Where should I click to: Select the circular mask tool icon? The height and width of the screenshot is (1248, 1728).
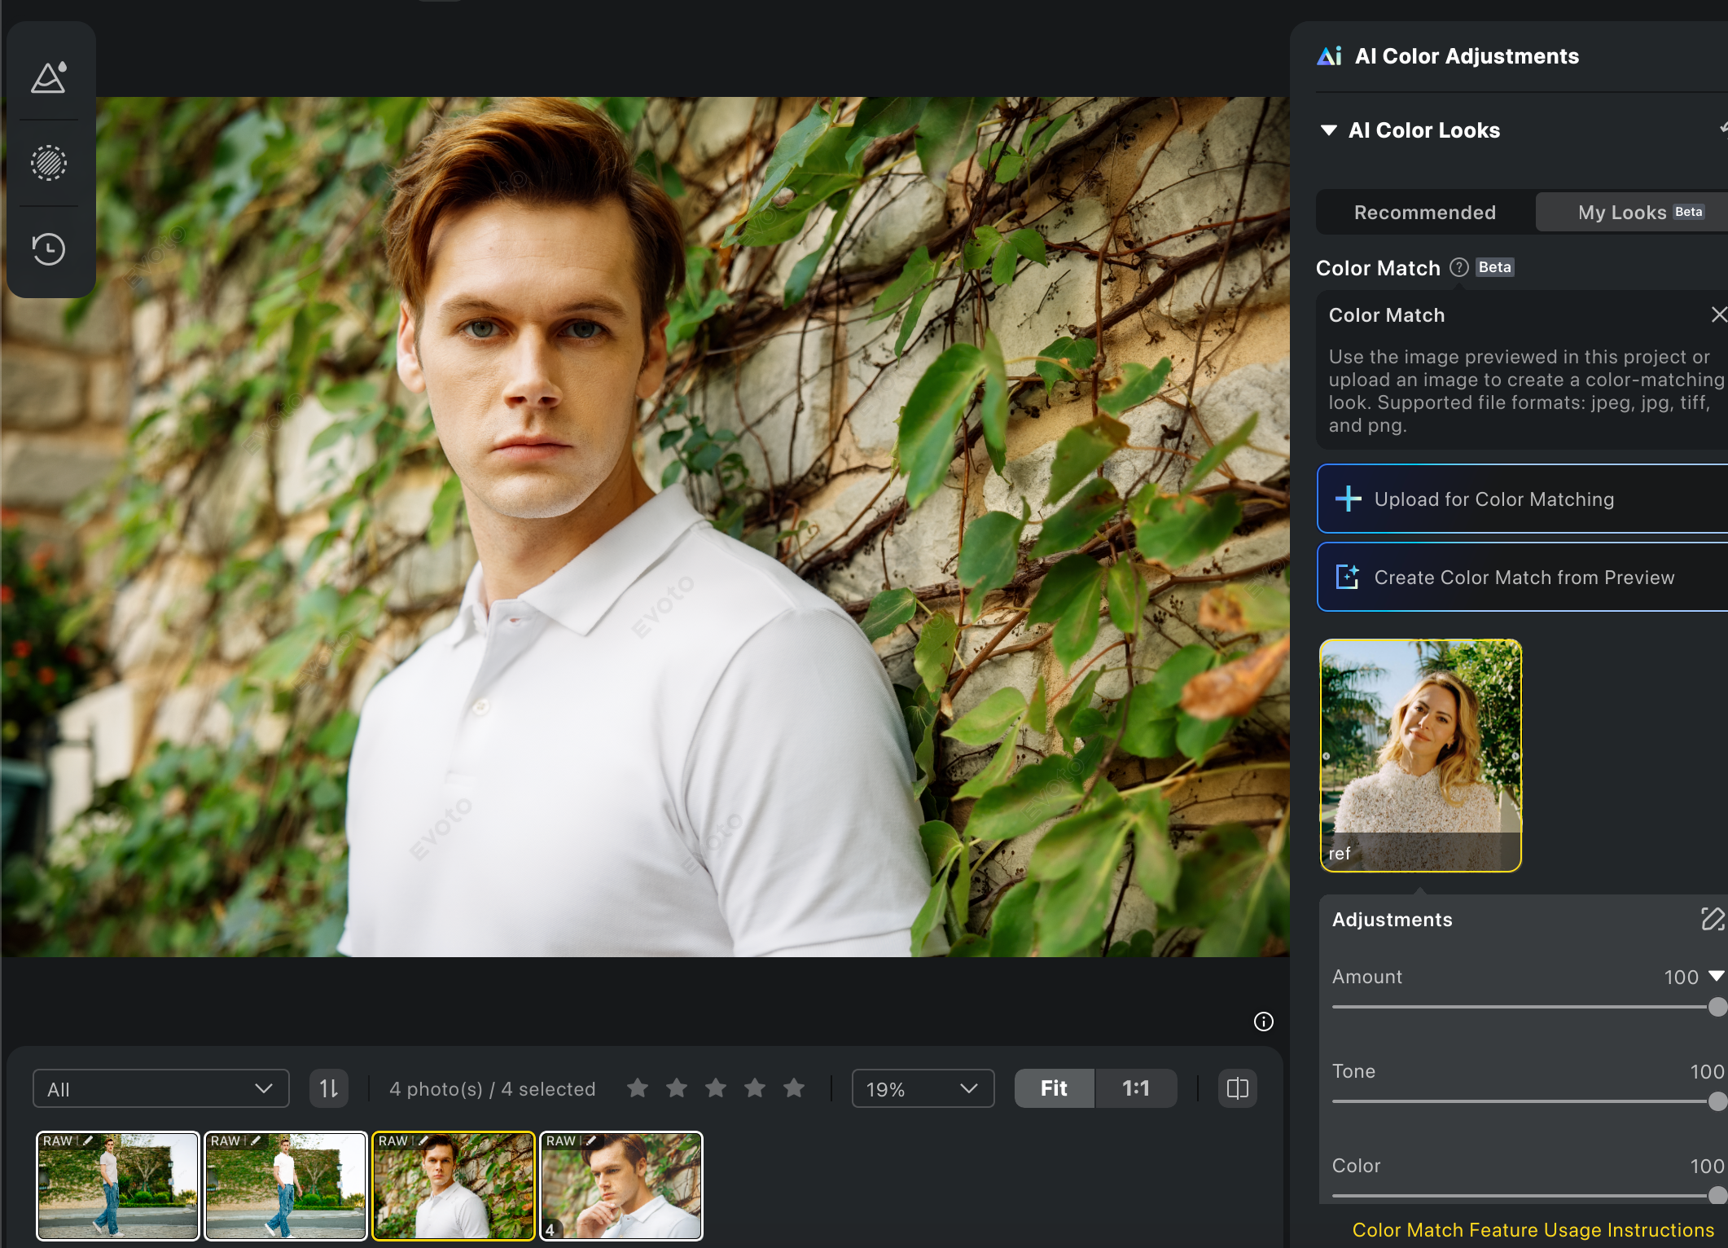pyautogui.click(x=49, y=163)
